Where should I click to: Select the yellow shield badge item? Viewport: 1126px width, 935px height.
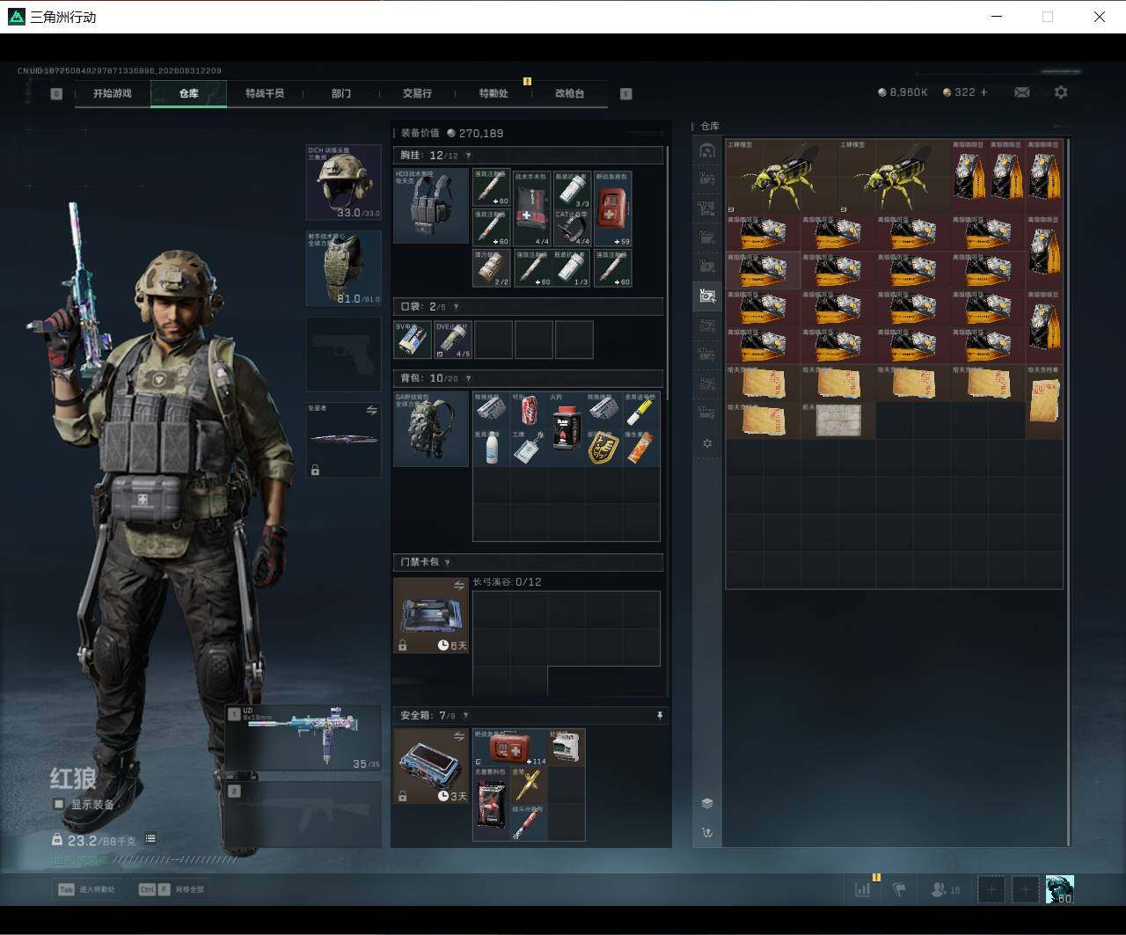click(603, 448)
